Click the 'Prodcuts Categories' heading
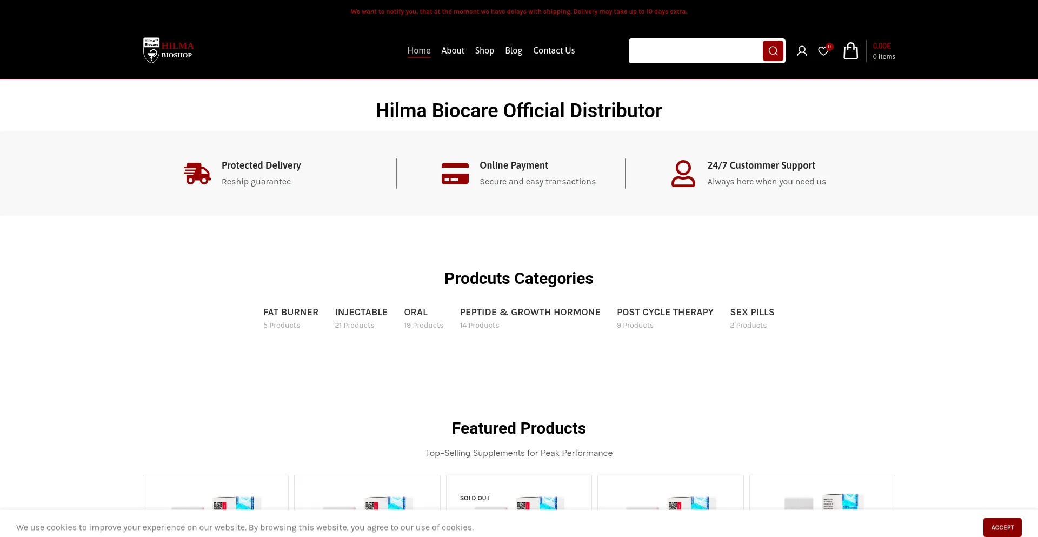This screenshot has width=1038, height=537. click(519, 279)
